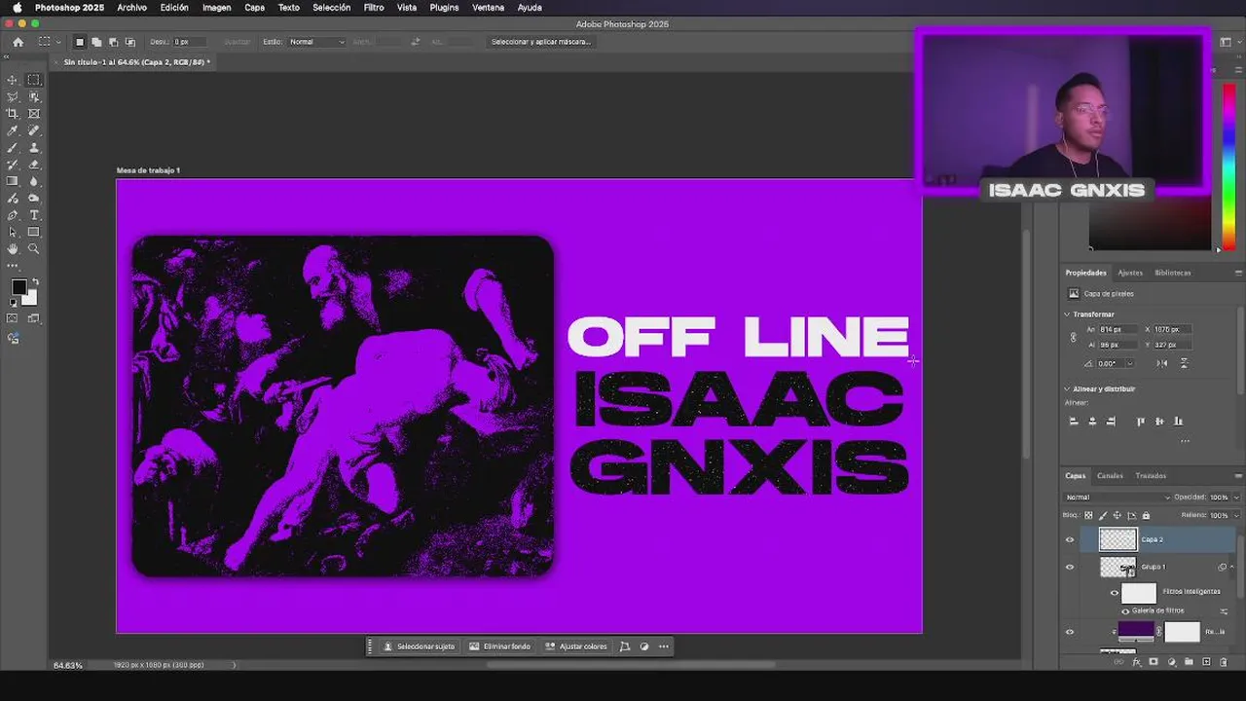This screenshot has width=1246, height=701.
Task: Switch to the Ajustes tab
Action: pyautogui.click(x=1130, y=273)
